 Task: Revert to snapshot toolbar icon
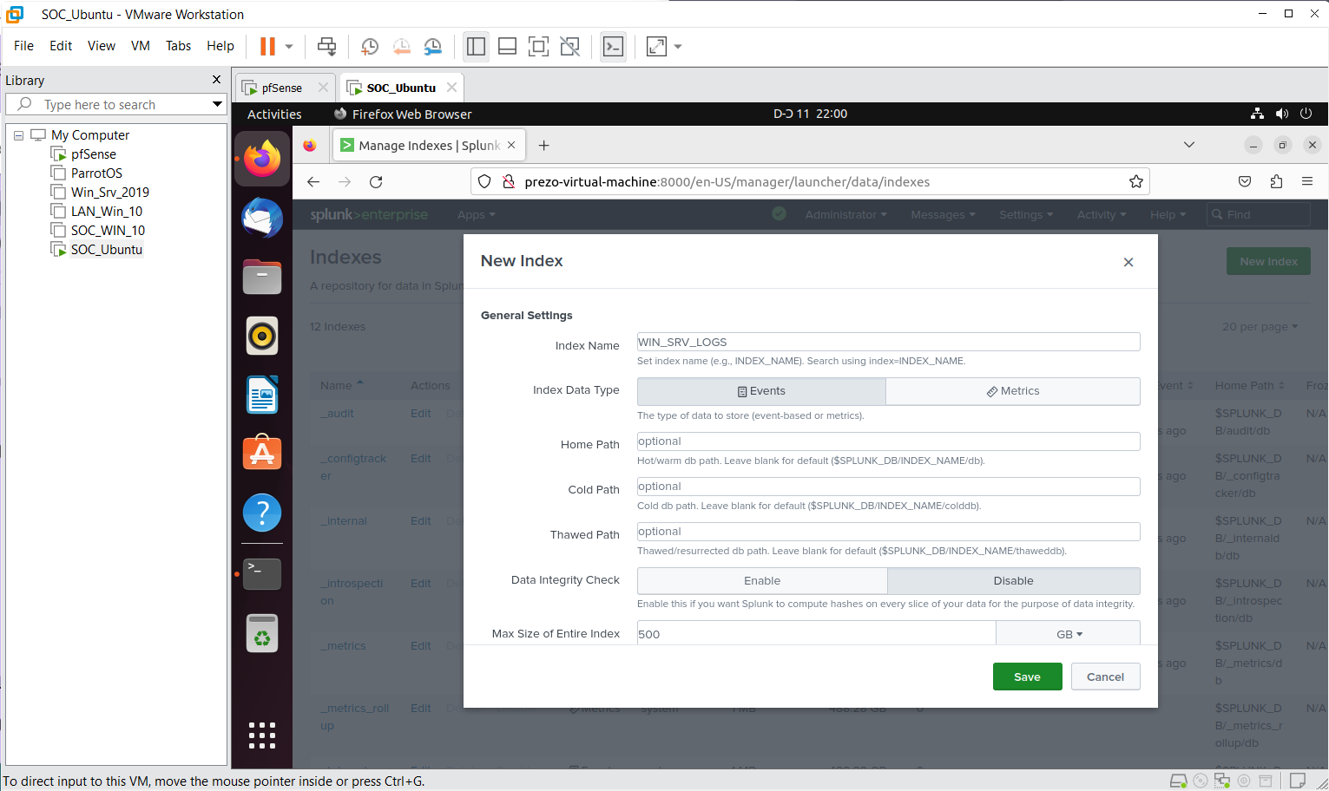coord(401,47)
